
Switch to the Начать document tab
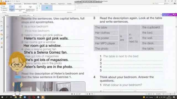coord(7,15)
